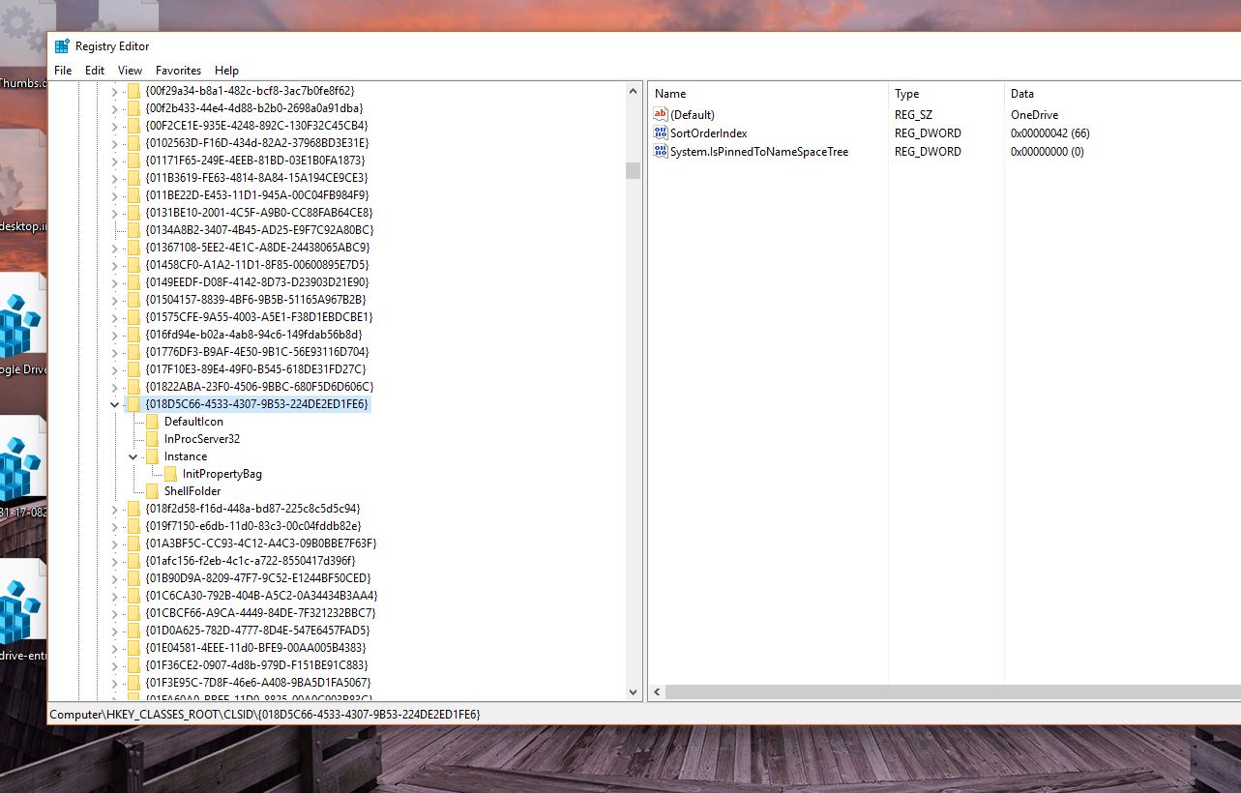Click the Data column header
This screenshot has width=1241, height=793.
click(x=1022, y=94)
